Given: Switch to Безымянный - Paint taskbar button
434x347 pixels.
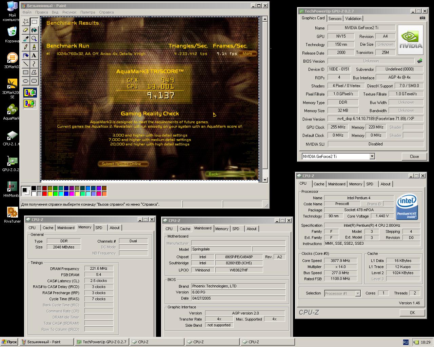Looking at the screenshot, I should [47, 342].
